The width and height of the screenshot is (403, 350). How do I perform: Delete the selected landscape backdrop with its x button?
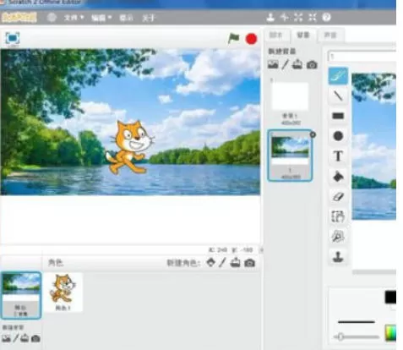click(313, 135)
